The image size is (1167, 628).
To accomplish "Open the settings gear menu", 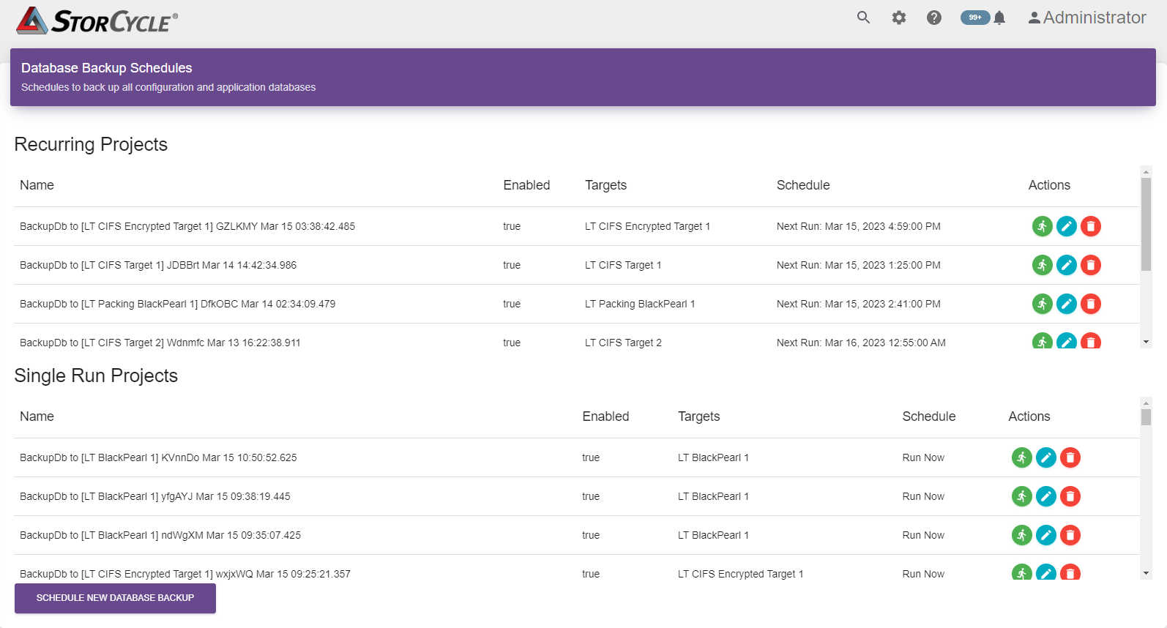I will pos(899,18).
